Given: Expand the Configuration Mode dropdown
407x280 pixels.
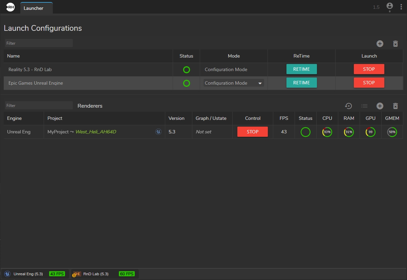Looking at the screenshot, I should [260, 83].
